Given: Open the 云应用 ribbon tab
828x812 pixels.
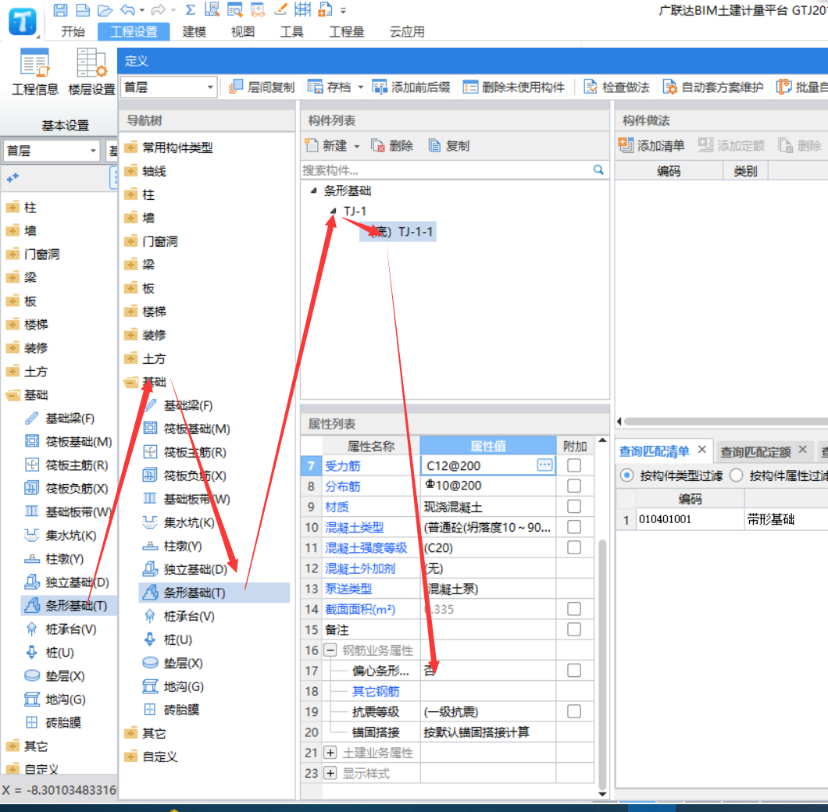Looking at the screenshot, I should coord(407,32).
